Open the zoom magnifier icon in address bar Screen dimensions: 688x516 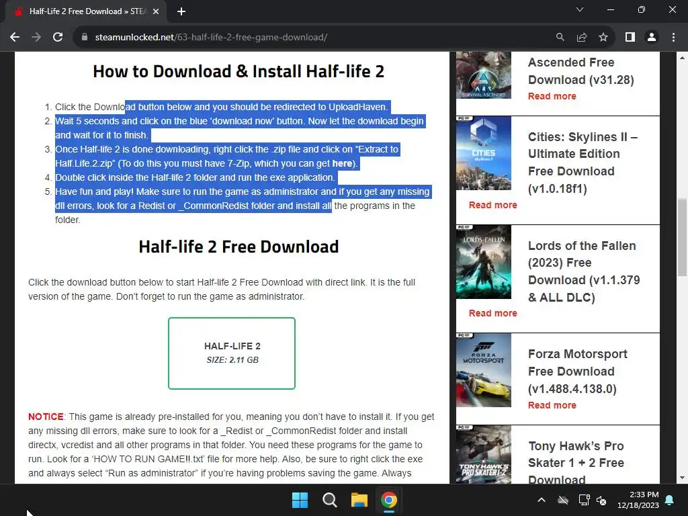click(x=560, y=38)
